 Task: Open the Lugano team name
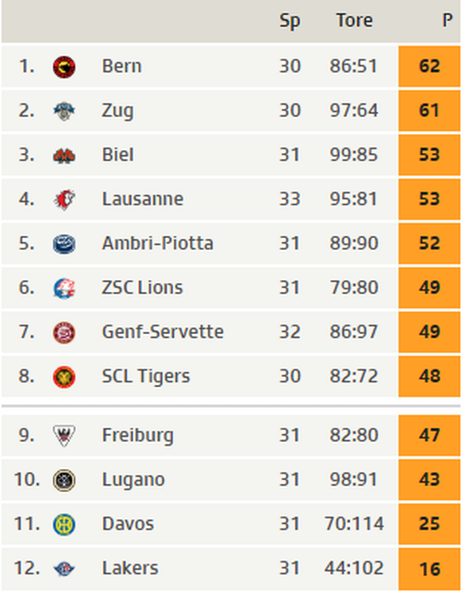pos(133,480)
